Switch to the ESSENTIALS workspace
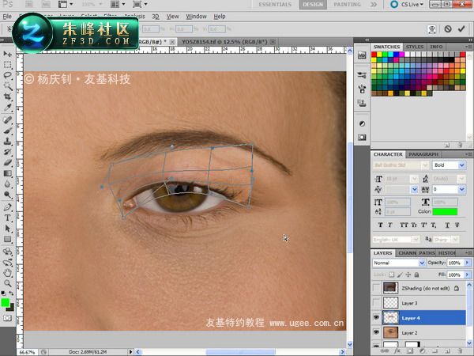The image size is (474, 356). [x=275, y=5]
